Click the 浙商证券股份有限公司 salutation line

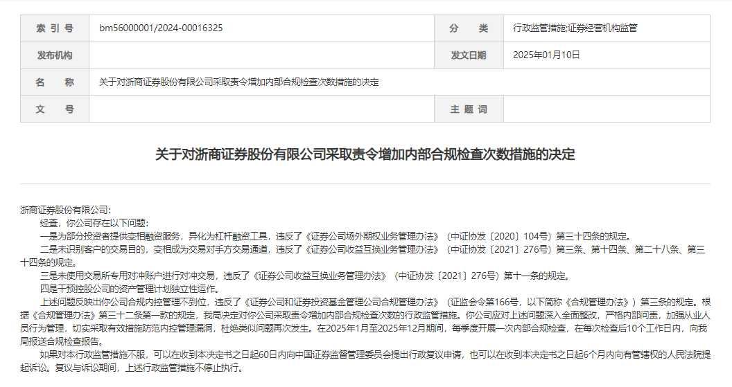pos(66,210)
